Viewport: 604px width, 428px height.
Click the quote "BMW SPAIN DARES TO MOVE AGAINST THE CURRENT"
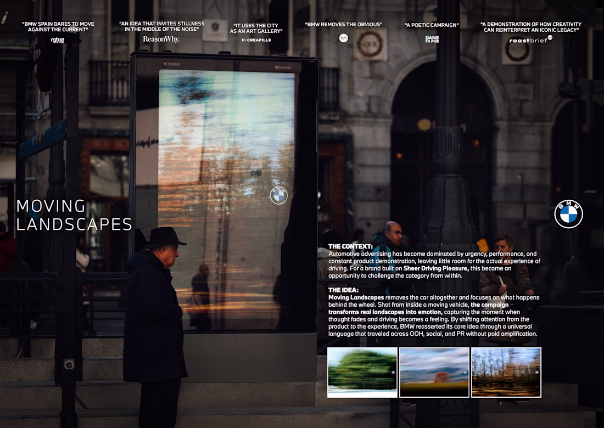point(58,26)
